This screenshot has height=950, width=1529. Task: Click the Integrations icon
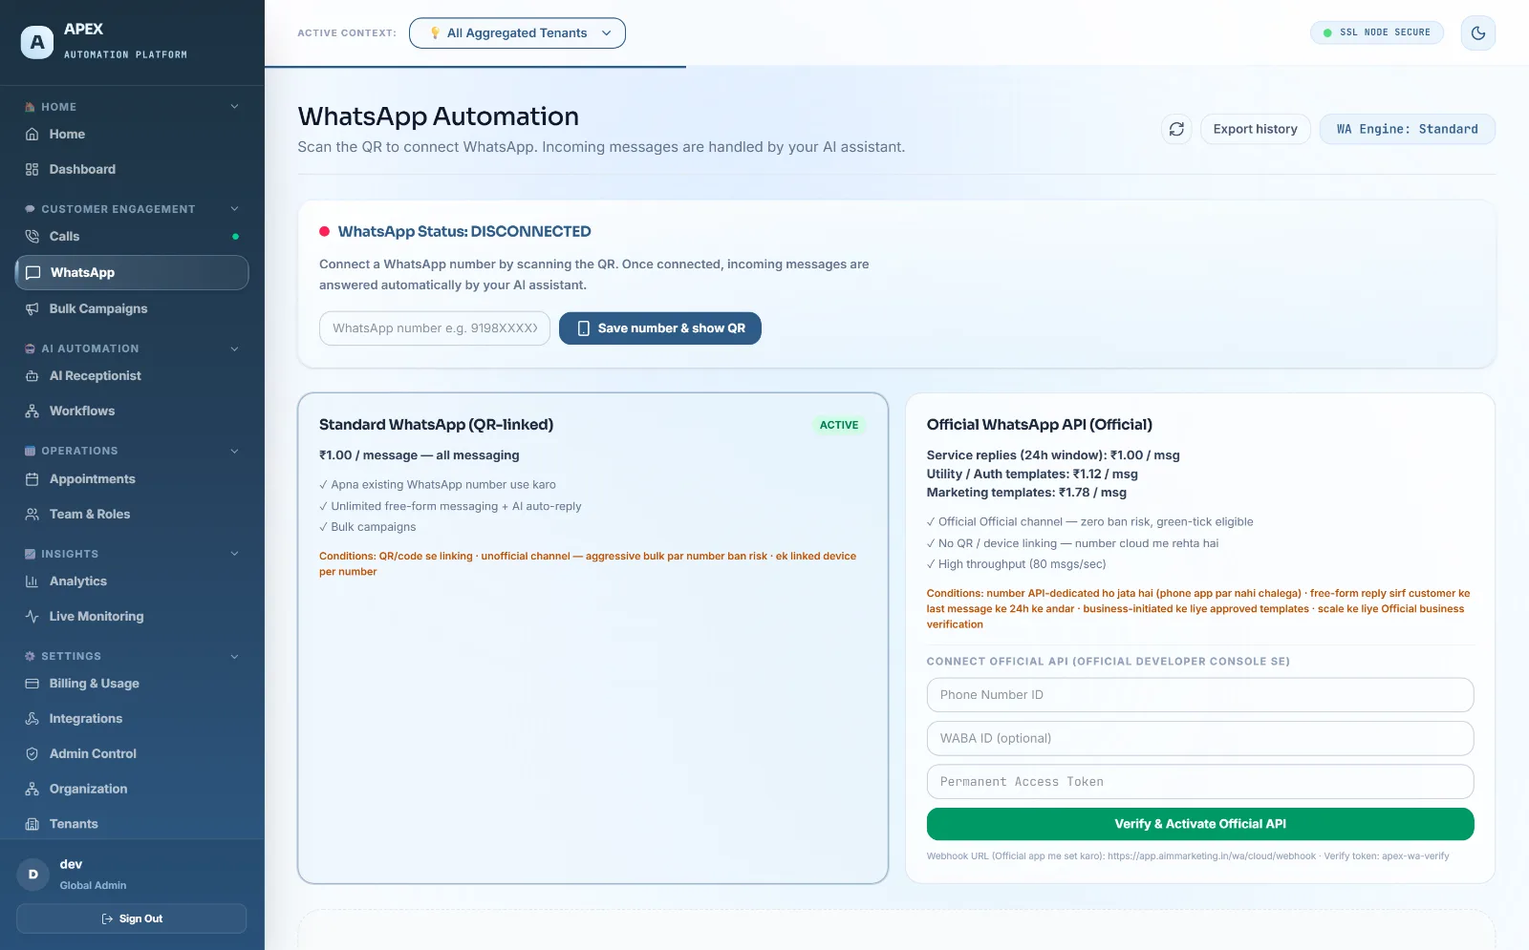[32, 719]
